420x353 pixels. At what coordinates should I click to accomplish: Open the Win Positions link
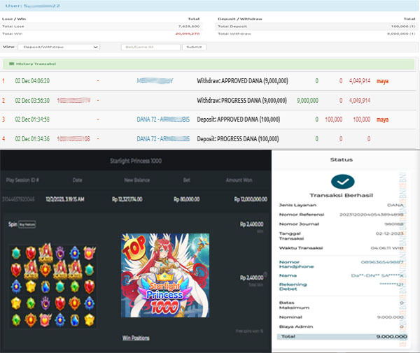pyautogui.click(x=136, y=338)
